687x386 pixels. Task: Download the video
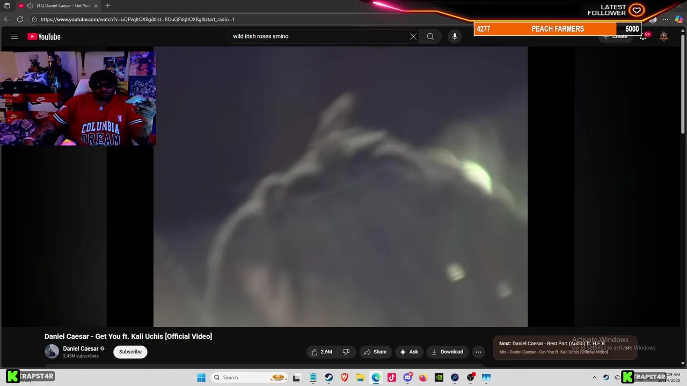(x=447, y=352)
